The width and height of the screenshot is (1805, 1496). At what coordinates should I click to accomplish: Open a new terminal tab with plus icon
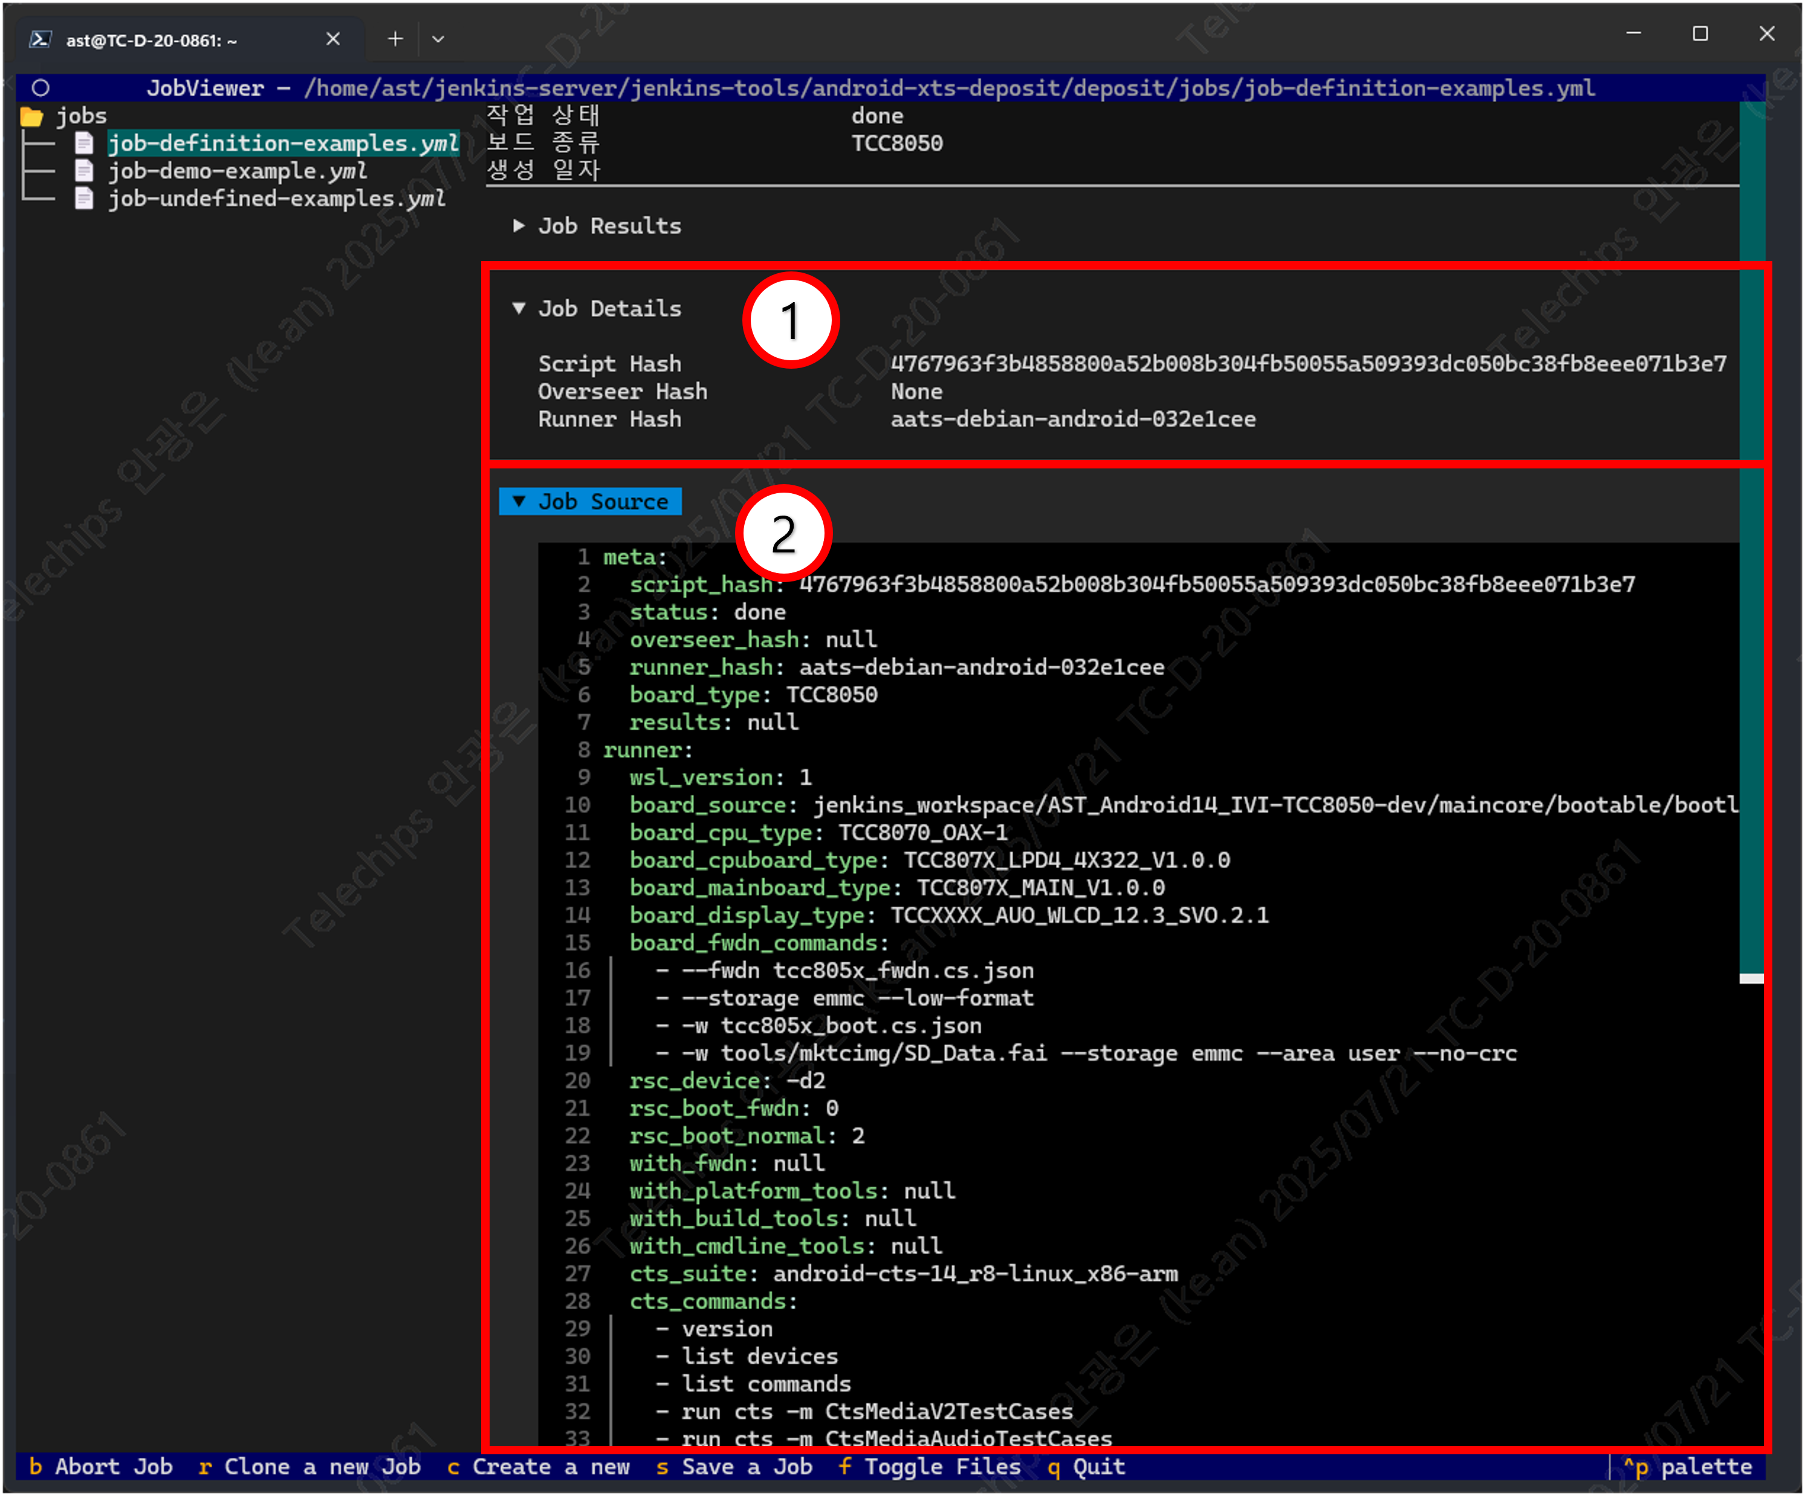click(x=395, y=39)
